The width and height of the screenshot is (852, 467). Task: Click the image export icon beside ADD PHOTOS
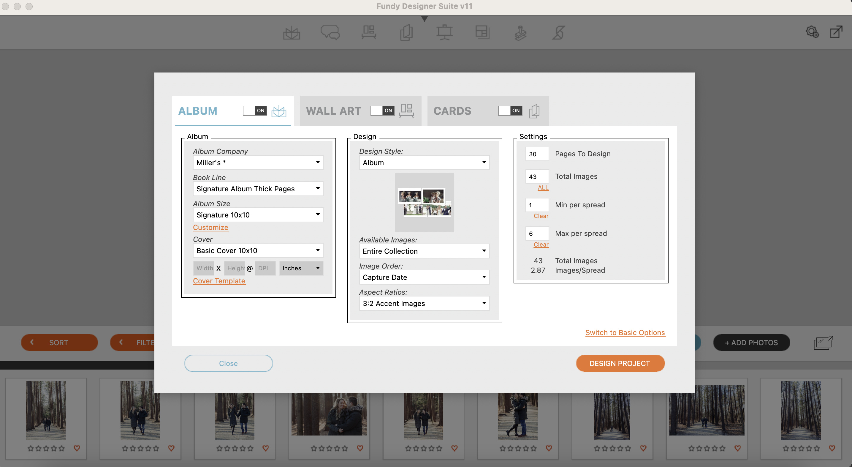pos(823,343)
